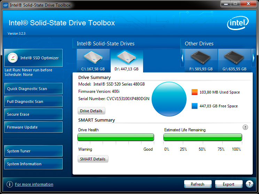This screenshot has width=259, height=194.
Task: Select the D:\ 447,13 GB Intel SSD
Action: [127, 61]
